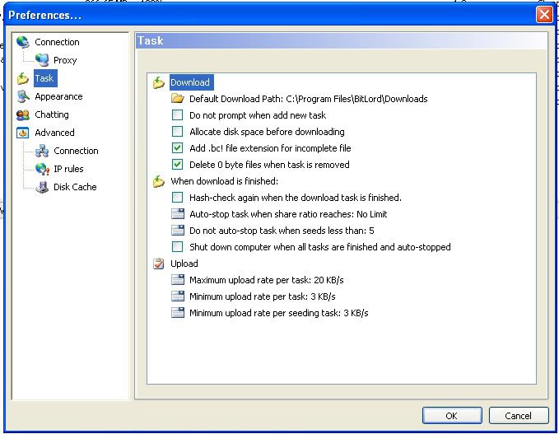
Task: Click the Proxy icon in sidebar
Action: coord(42,60)
